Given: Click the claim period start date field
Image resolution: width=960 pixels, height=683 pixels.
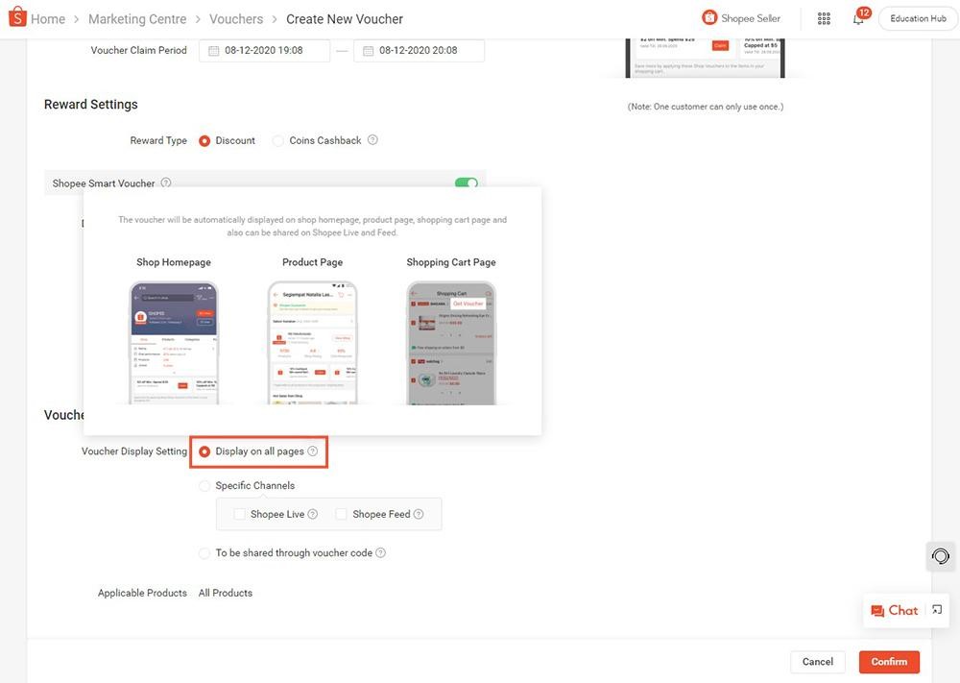Looking at the screenshot, I should (265, 51).
